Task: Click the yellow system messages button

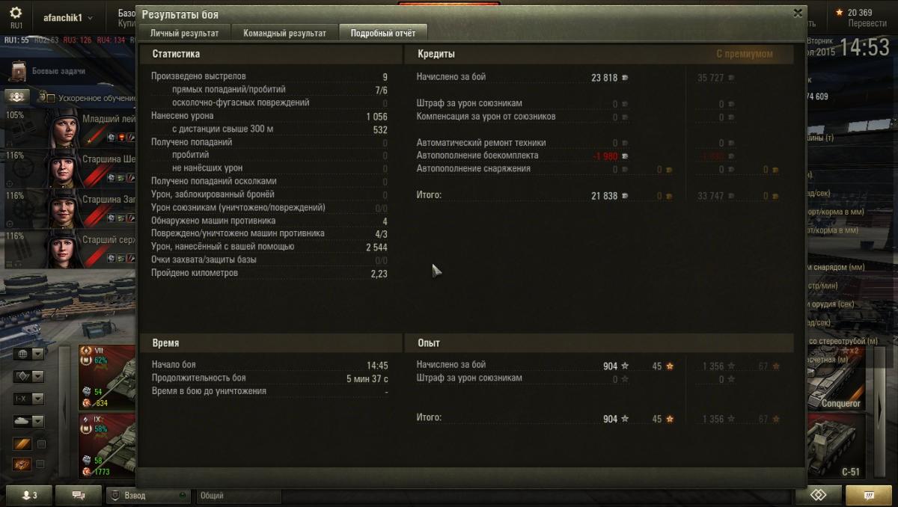Action: [868, 495]
